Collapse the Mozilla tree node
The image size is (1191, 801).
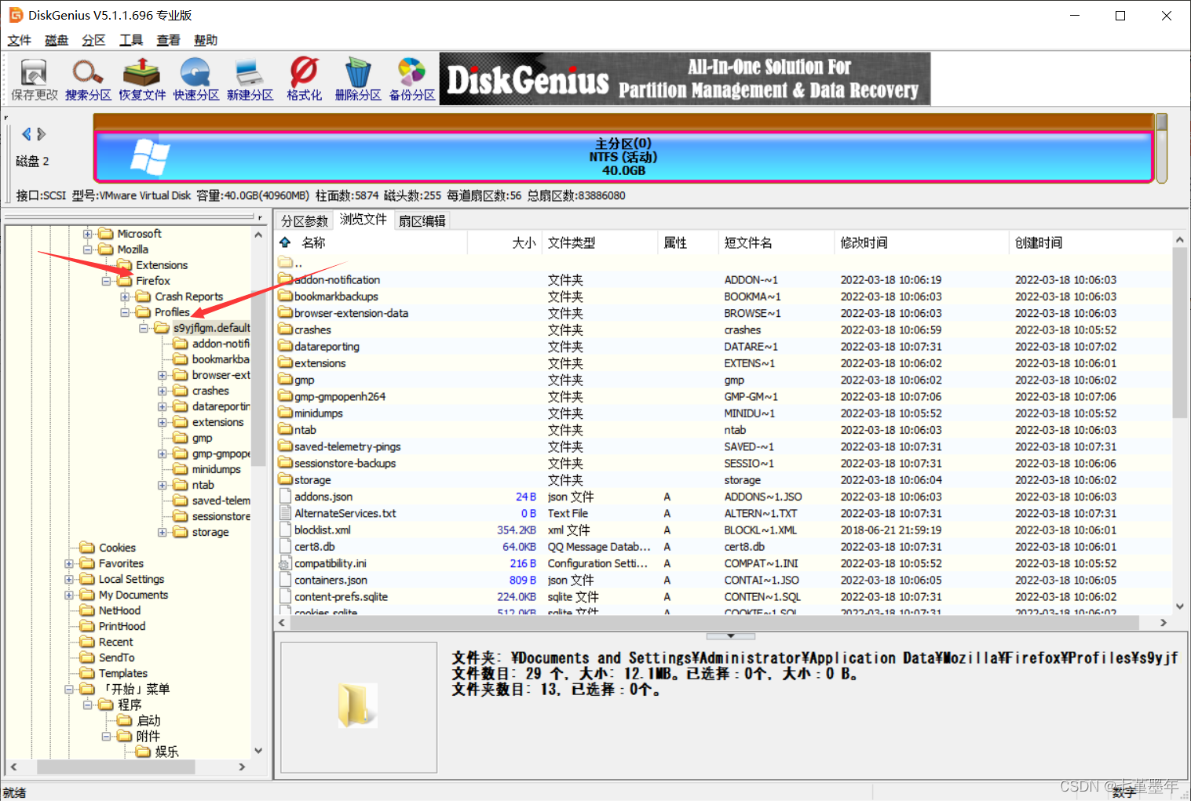click(88, 249)
